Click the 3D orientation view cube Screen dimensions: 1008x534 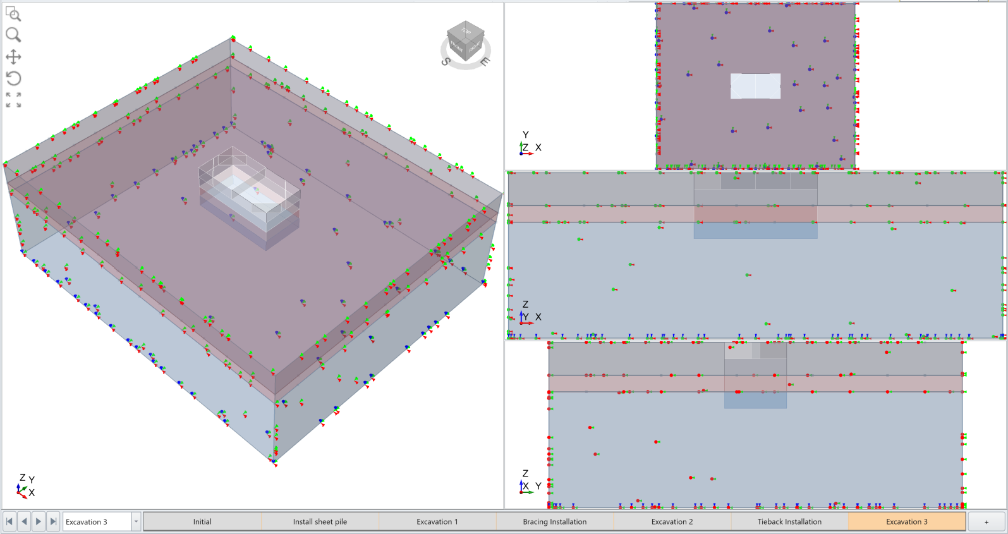466,41
